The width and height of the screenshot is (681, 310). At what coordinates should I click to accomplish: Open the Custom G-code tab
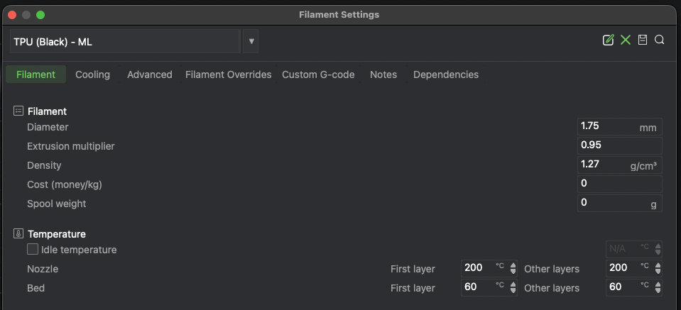tap(318, 74)
